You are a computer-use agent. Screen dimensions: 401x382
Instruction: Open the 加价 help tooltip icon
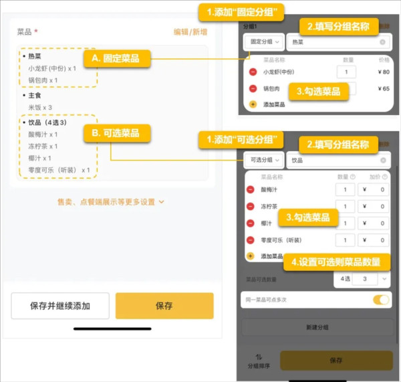[x=385, y=177]
